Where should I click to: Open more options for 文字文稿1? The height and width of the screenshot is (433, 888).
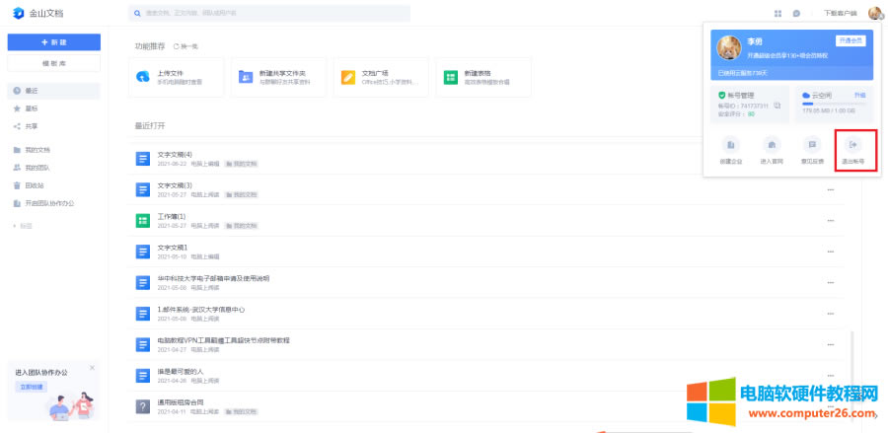pyautogui.click(x=831, y=252)
